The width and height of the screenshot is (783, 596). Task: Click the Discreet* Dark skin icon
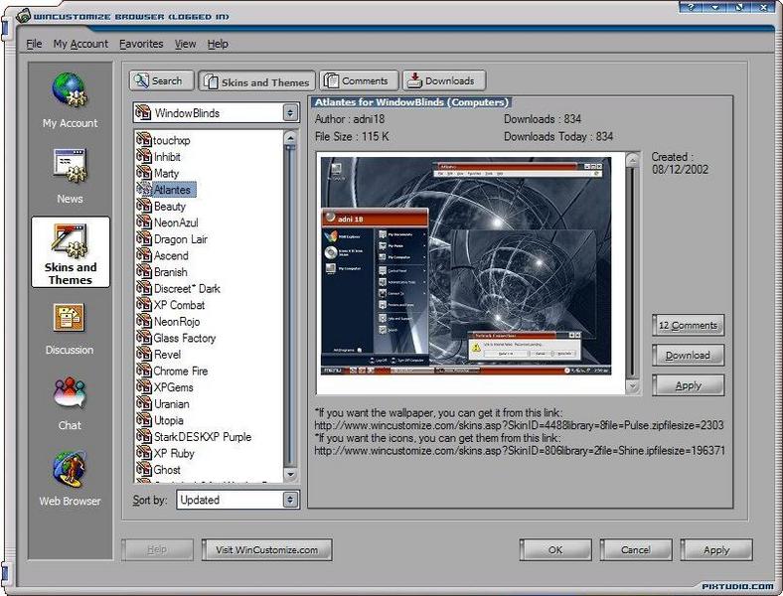click(144, 288)
